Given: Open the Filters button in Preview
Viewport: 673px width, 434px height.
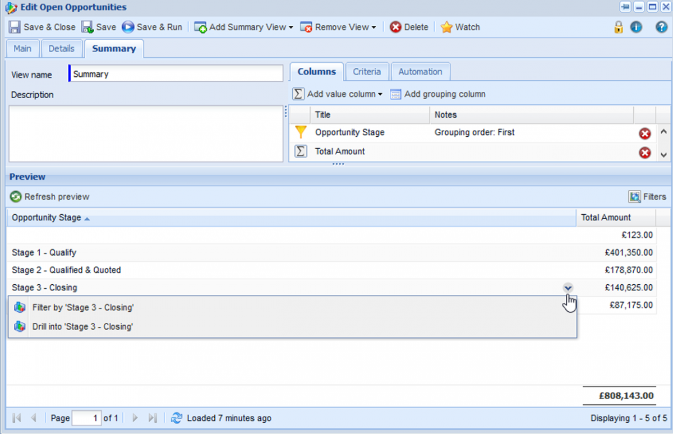Looking at the screenshot, I should [x=648, y=197].
